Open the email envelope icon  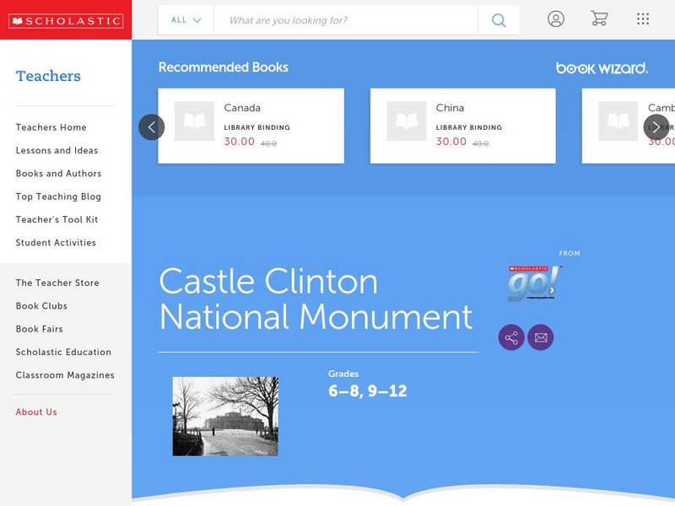point(541,337)
